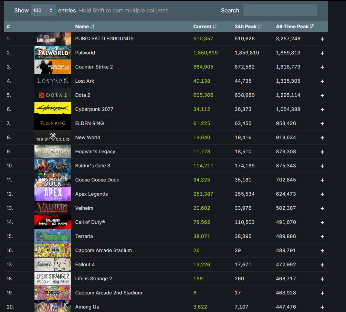This screenshot has width=346, height=312.
Task: Open the Valheim logo thumbnail
Action: click(53, 208)
